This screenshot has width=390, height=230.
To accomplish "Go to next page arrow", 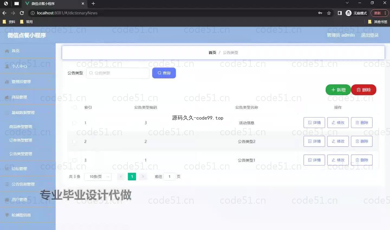I will [x=143, y=177].
